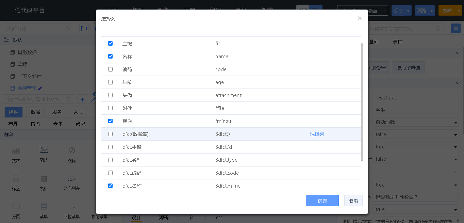Viewport: 464px width, 223px height.
Task: Select the 文本 (text) component icon
Action: point(16,150)
